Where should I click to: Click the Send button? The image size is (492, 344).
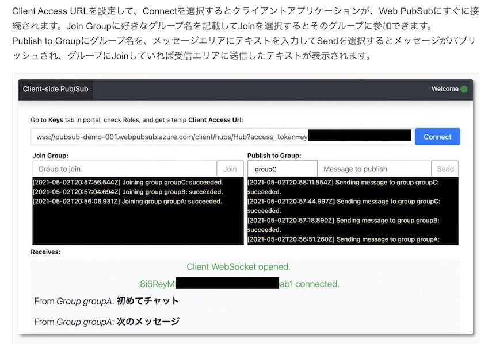445,169
